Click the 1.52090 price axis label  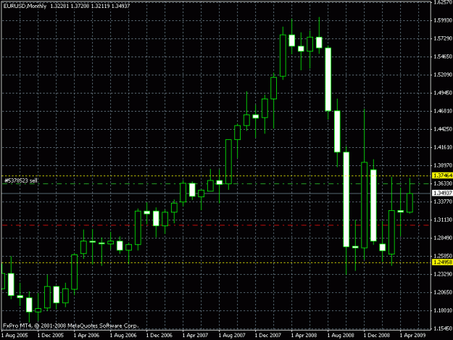point(443,75)
